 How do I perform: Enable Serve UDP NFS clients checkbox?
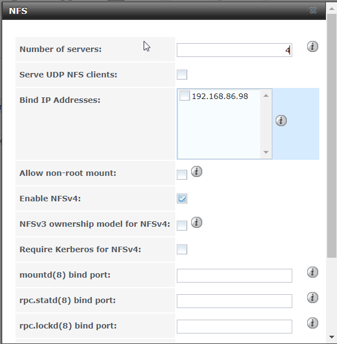pyautogui.click(x=182, y=75)
